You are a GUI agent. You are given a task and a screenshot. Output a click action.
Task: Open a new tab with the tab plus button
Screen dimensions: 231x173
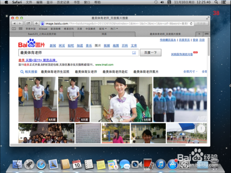tap(199, 34)
